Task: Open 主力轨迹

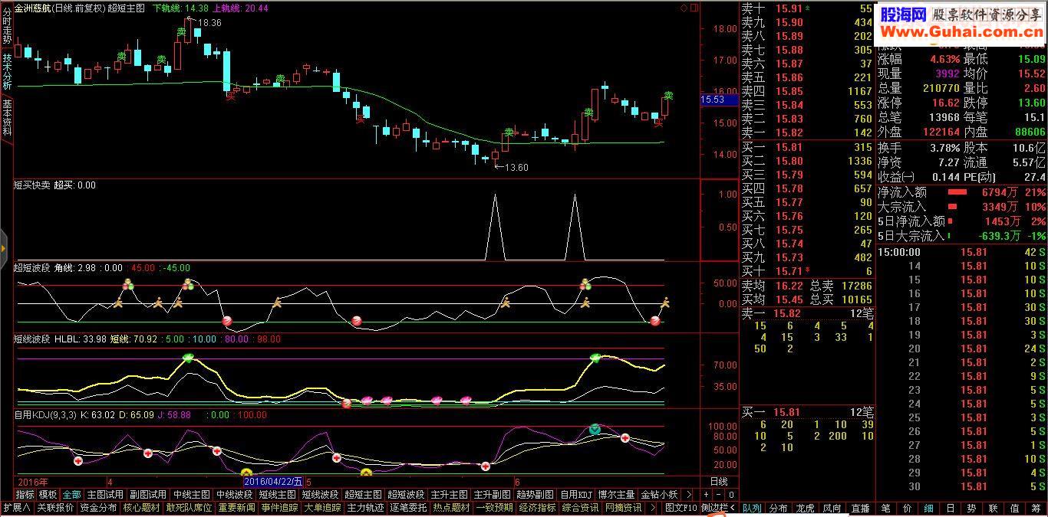Action: pyautogui.click(x=365, y=508)
